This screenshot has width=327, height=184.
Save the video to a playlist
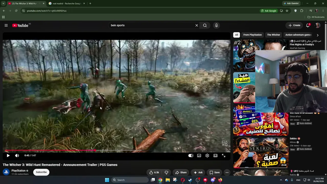click(214, 172)
